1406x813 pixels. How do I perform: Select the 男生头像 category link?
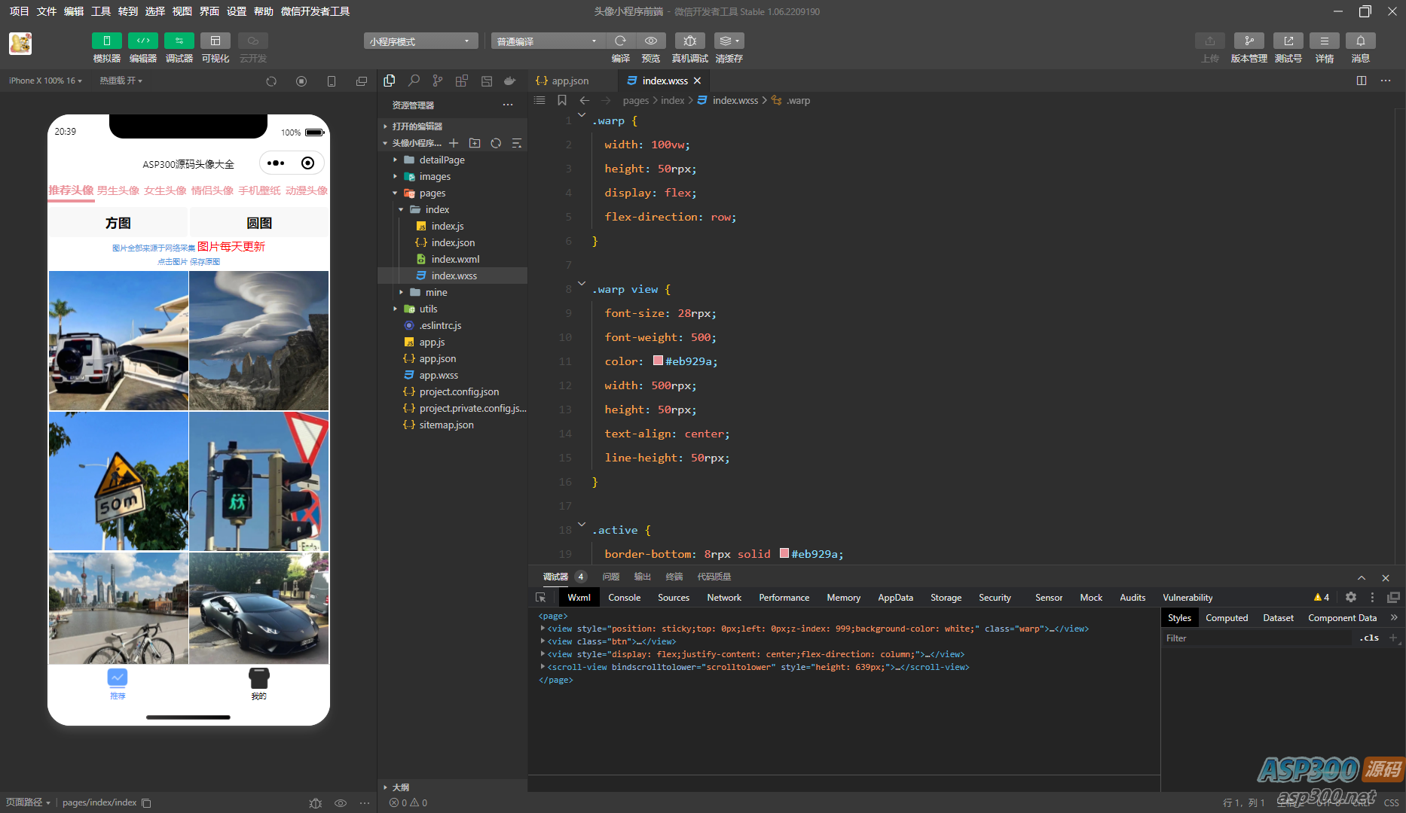(x=118, y=190)
